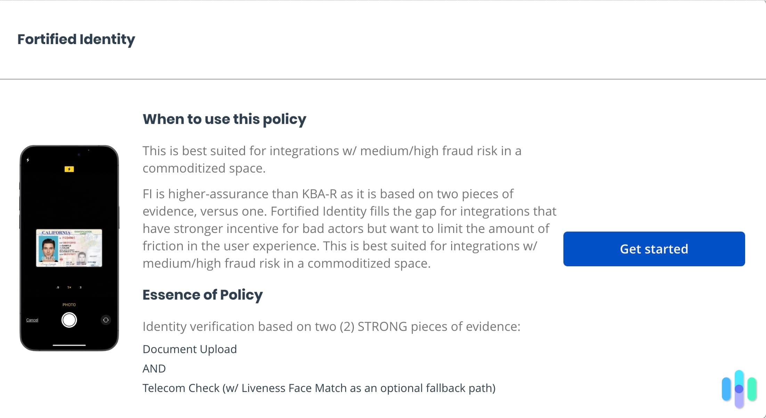Tap the camera zoom selector strip
The height and width of the screenshot is (418, 766).
(69, 287)
